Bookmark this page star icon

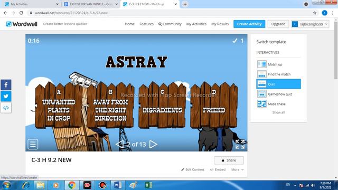click(x=315, y=13)
